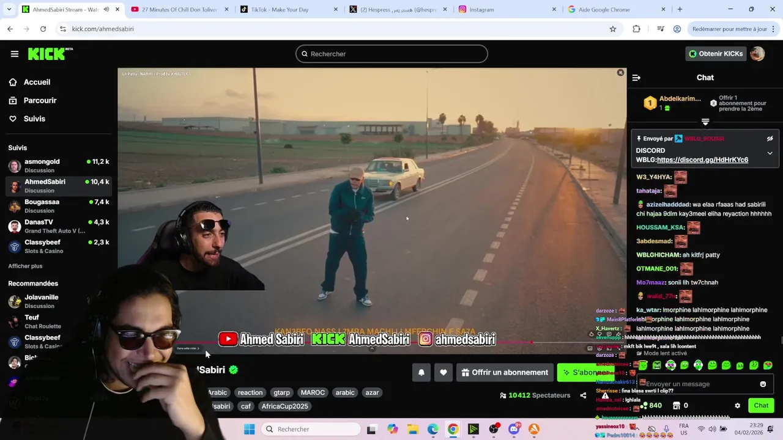
Task: Click the green Chat send button
Action: 761,405
